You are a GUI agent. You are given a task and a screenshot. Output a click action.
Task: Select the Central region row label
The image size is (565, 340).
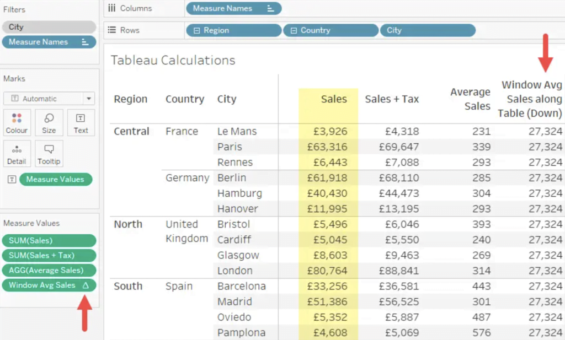[x=131, y=131]
